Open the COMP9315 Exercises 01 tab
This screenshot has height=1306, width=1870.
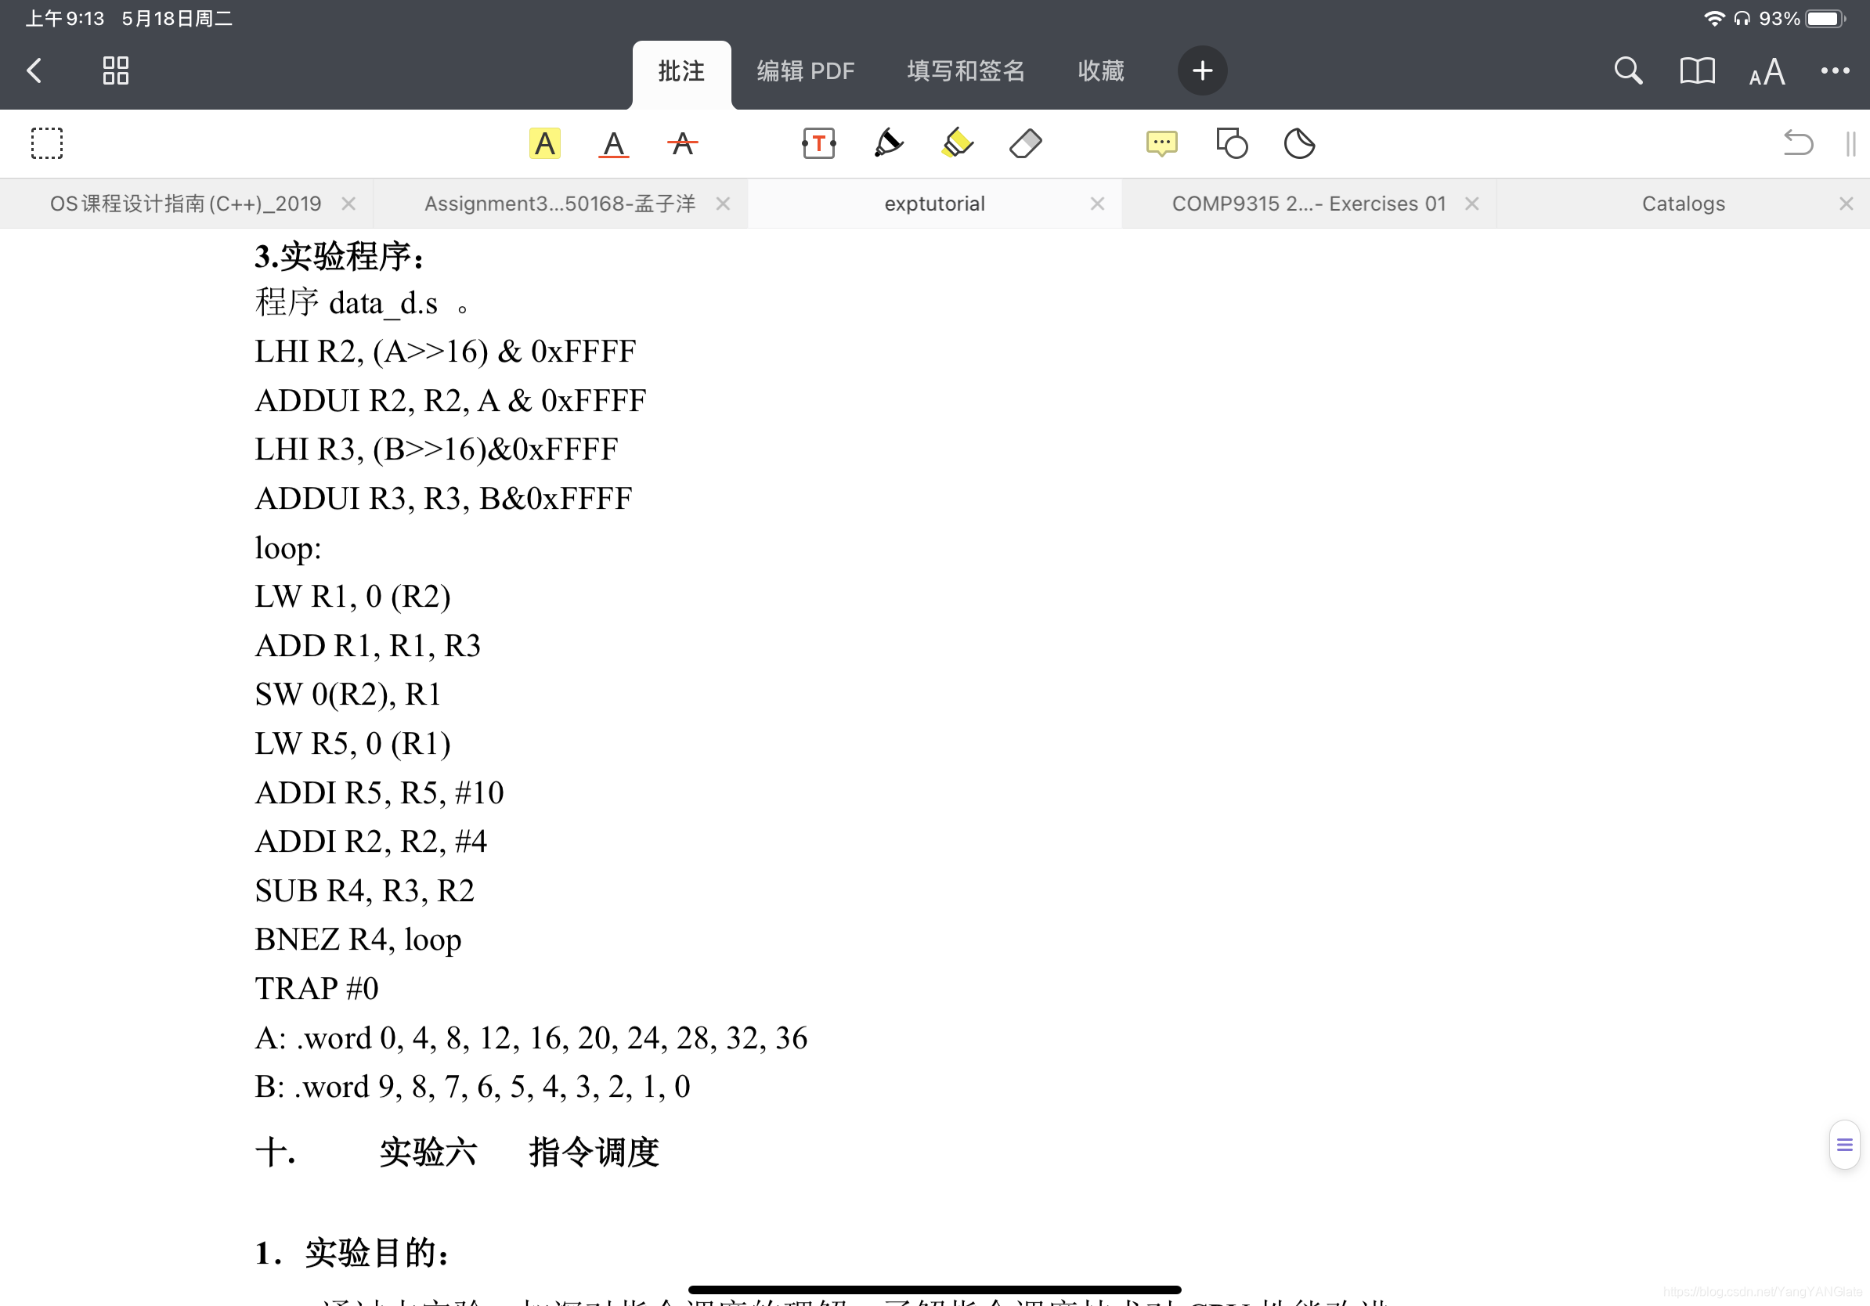pos(1309,204)
